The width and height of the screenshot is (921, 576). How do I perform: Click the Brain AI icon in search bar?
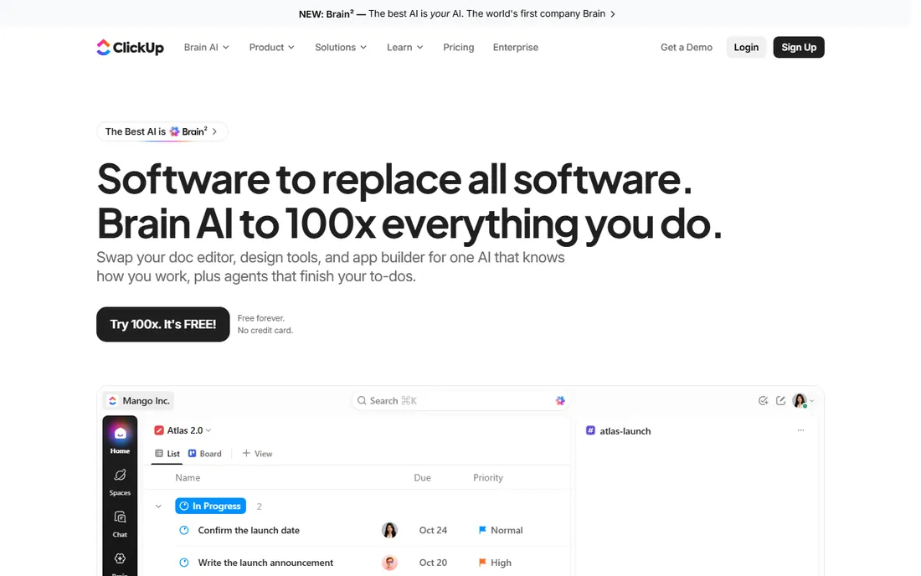(560, 400)
